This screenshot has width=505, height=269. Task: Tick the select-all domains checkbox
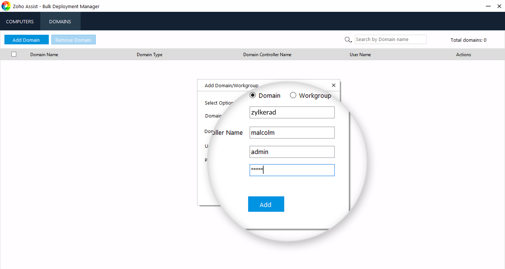pyautogui.click(x=14, y=54)
